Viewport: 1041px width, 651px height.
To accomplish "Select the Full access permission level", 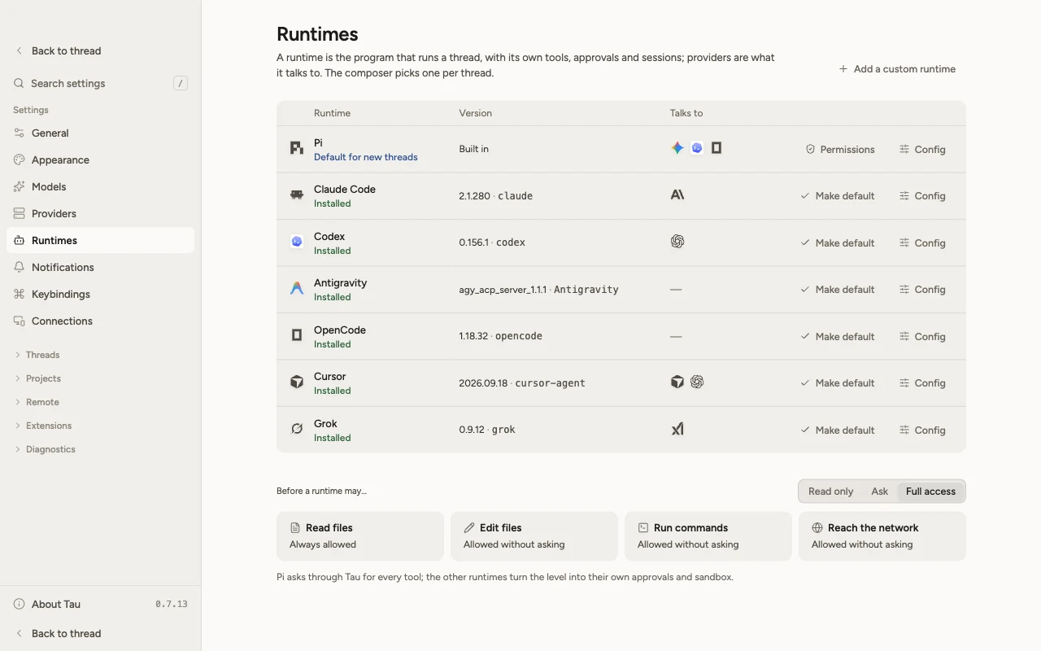I will [930, 492].
